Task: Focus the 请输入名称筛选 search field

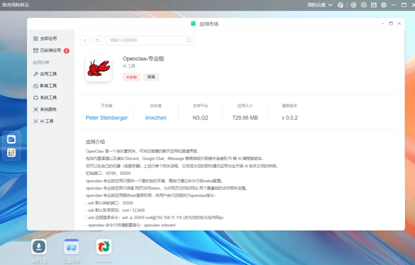Action: [149, 40]
